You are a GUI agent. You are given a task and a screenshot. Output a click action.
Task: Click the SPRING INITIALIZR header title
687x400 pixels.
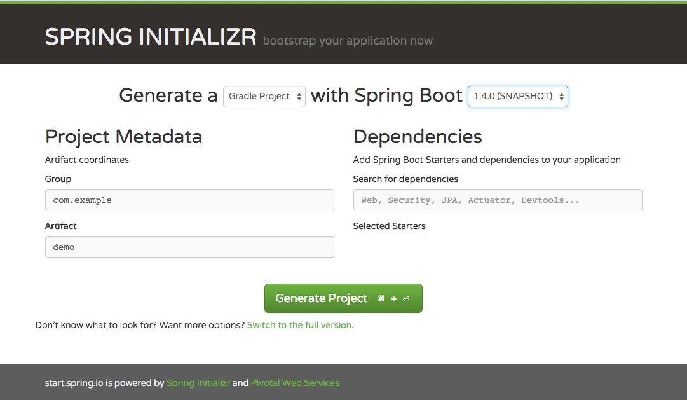click(x=151, y=36)
